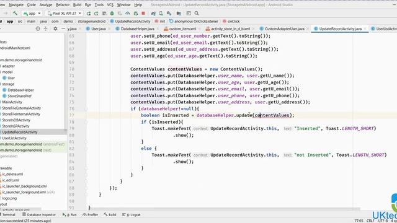This screenshot has width=397, height=223.
Task: Open the Code menu
Action: click(32, 5)
